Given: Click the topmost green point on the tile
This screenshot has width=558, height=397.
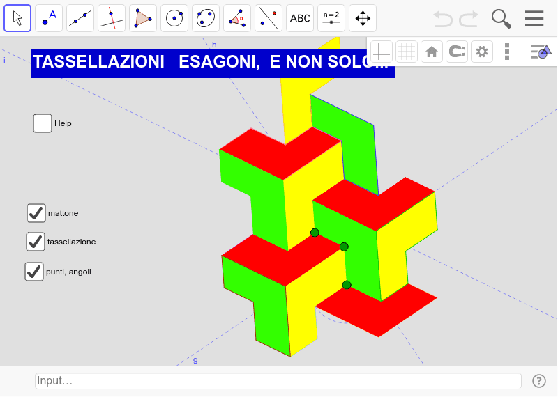Looking at the screenshot, I should coord(315,233).
